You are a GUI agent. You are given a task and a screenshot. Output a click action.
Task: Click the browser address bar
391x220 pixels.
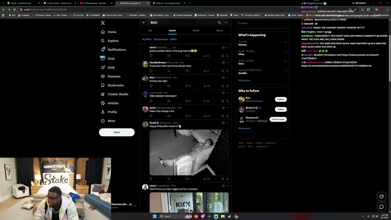(x=183, y=9)
